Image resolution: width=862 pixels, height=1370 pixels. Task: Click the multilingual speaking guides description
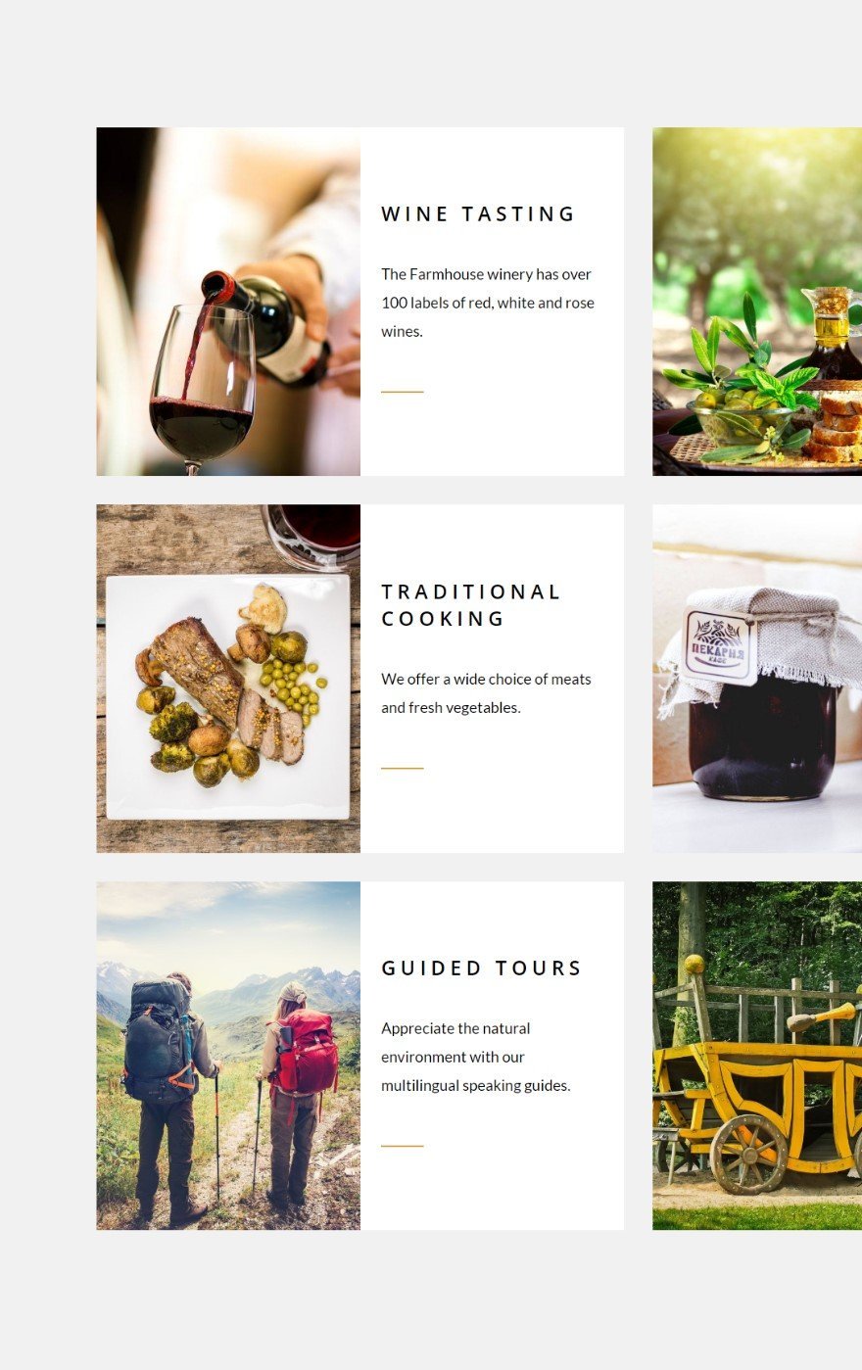(x=476, y=1057)
